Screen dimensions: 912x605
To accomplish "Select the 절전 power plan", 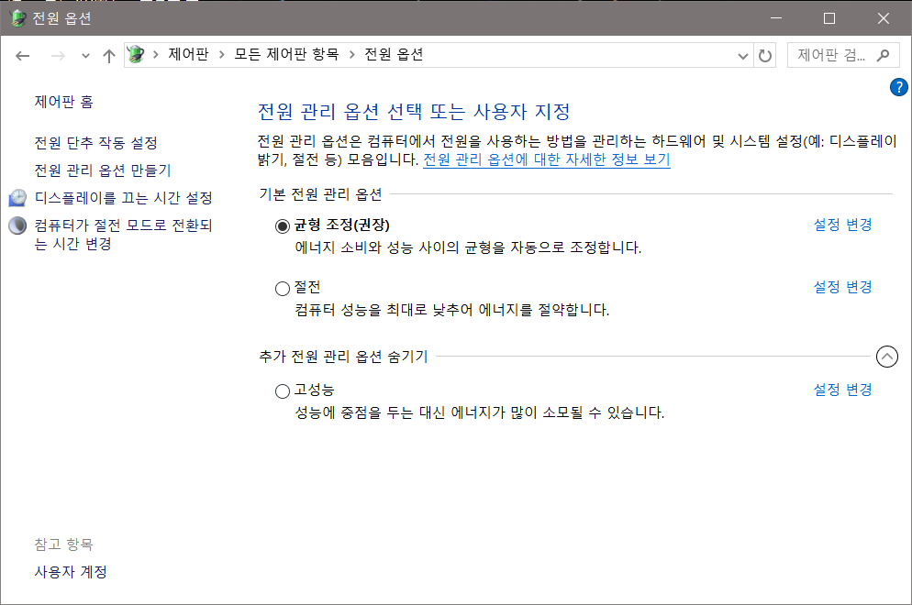I will click(283, 289).
